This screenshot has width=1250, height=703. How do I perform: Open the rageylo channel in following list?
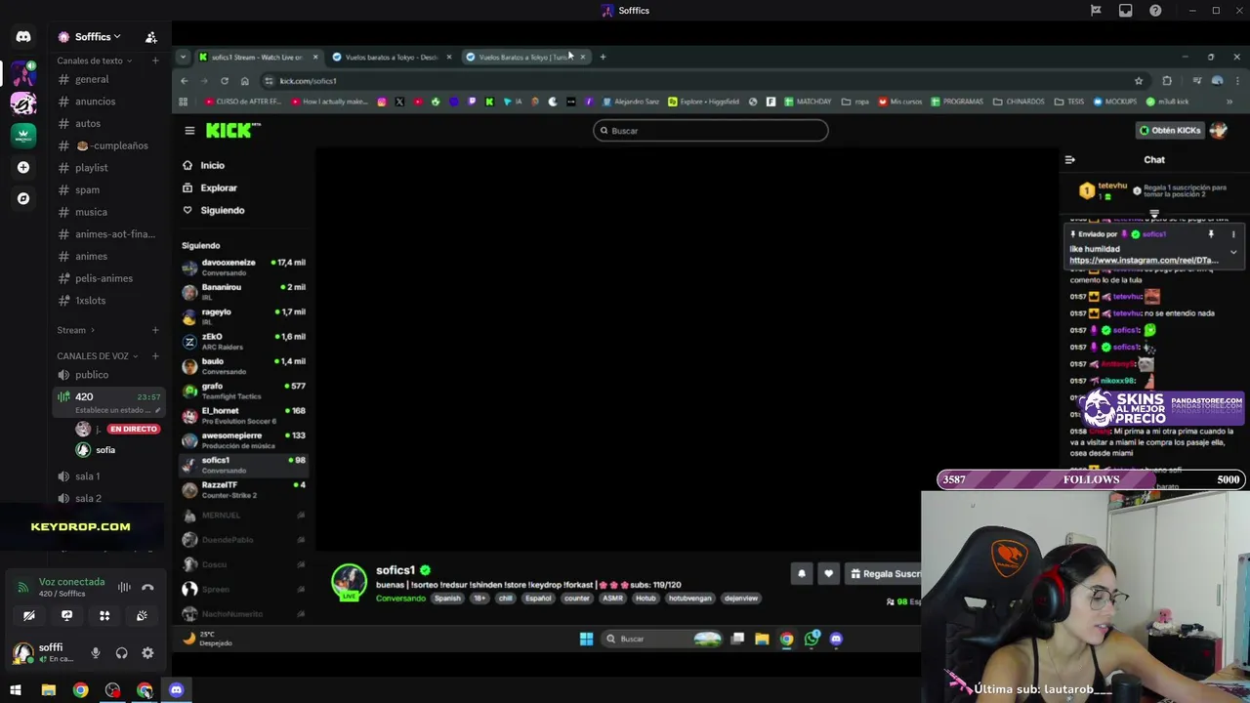pyautogui.click(x=244, y=316)
